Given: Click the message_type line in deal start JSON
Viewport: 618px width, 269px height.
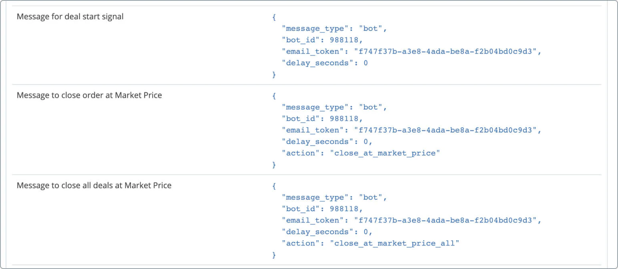Looking at the screenshot, I should click(334, 28).
